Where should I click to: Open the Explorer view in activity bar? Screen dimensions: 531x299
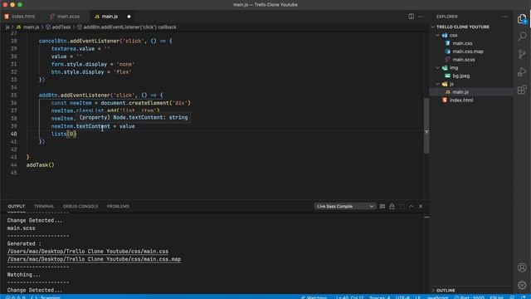point(522,19)
